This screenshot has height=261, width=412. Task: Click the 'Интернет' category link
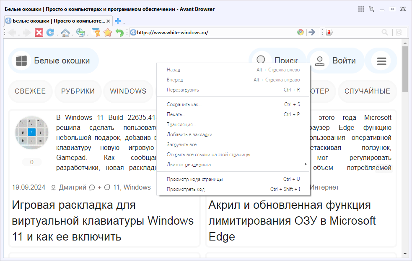[x=324, y=188]
